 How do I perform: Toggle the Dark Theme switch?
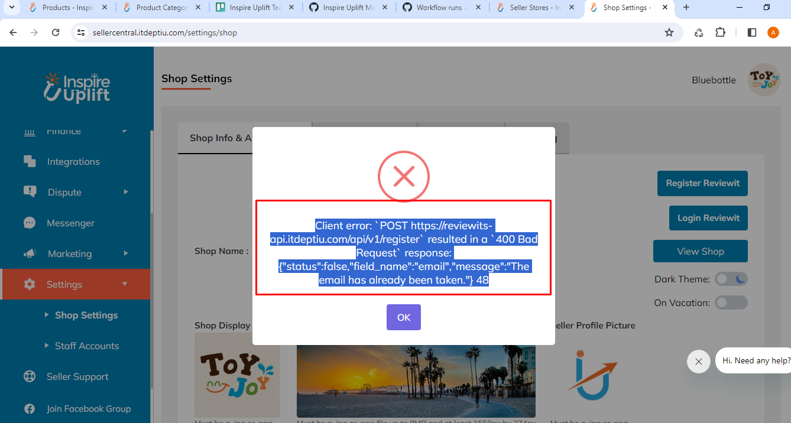point(731,279)
